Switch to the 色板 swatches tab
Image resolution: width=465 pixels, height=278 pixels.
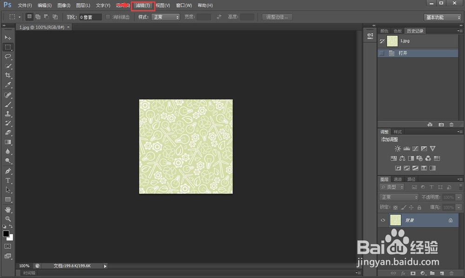point(398,31)
